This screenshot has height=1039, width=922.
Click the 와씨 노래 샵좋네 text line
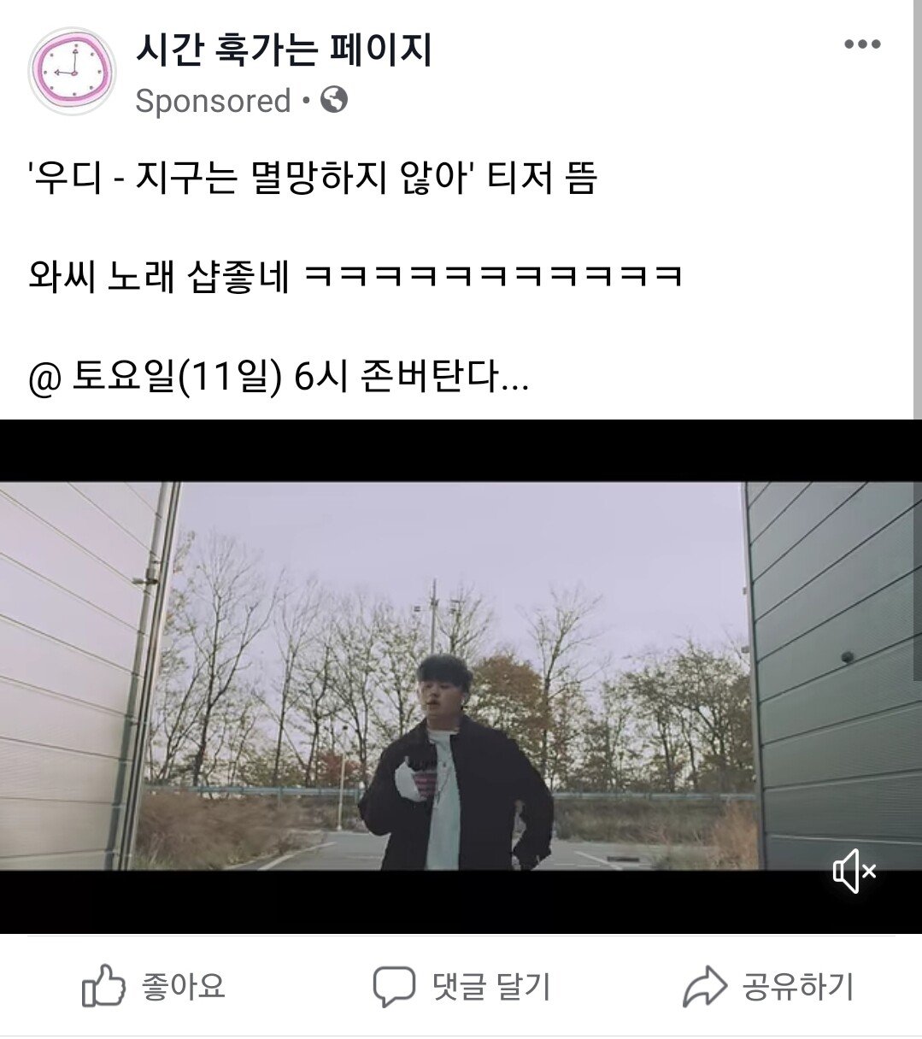(355, 276)
